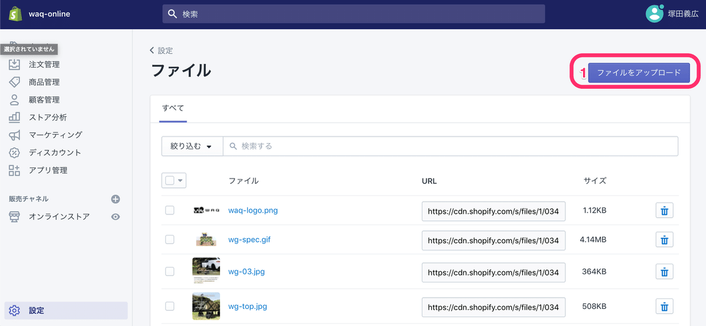
Task: Click the 508KB size value
Action: pos(595,306)
